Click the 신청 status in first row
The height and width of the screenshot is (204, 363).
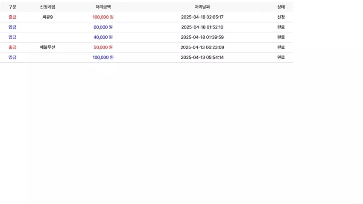[x=281, y=17]
